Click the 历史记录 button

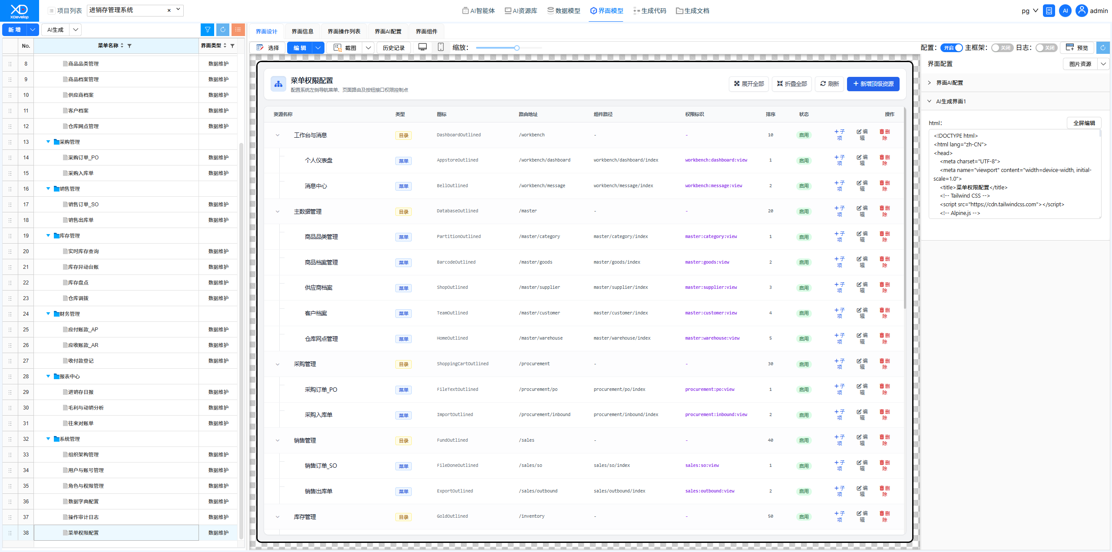(x=394, y=48)
